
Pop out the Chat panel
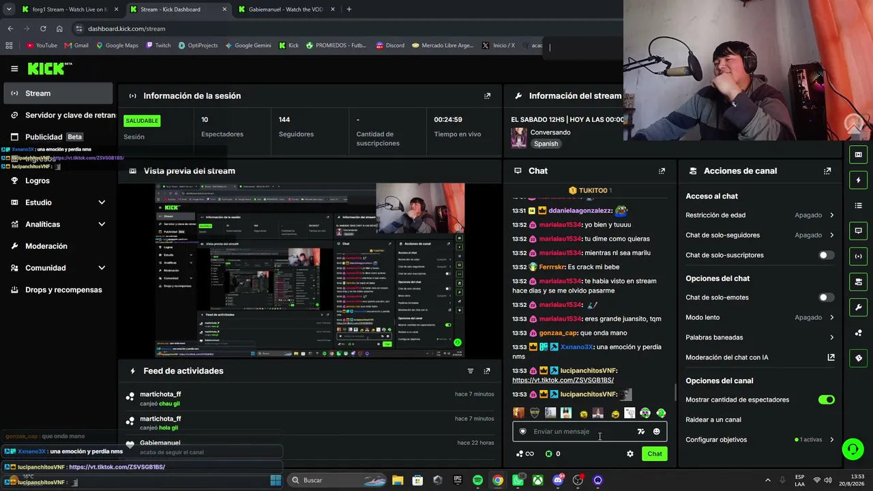(662, 171)
